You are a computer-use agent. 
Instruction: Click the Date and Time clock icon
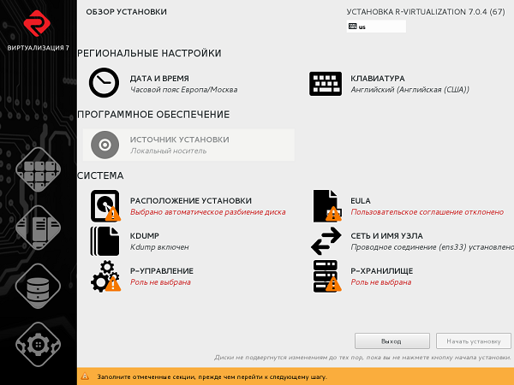tap(105, 83)
